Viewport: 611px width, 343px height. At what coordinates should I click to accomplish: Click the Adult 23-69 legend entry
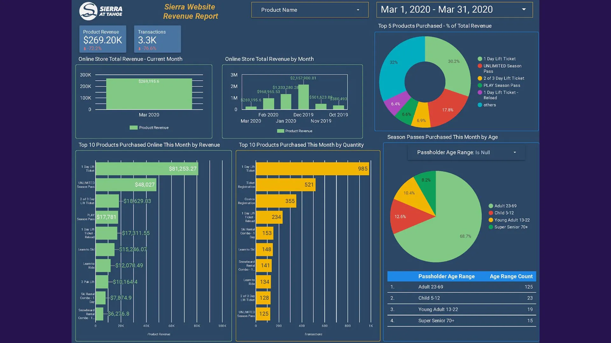point(502,206)
